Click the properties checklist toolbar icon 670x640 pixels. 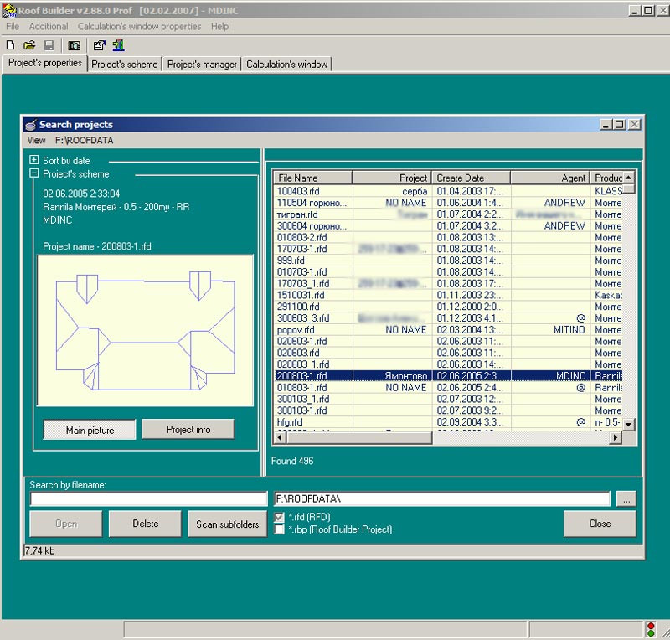click(x=100, y=45)
